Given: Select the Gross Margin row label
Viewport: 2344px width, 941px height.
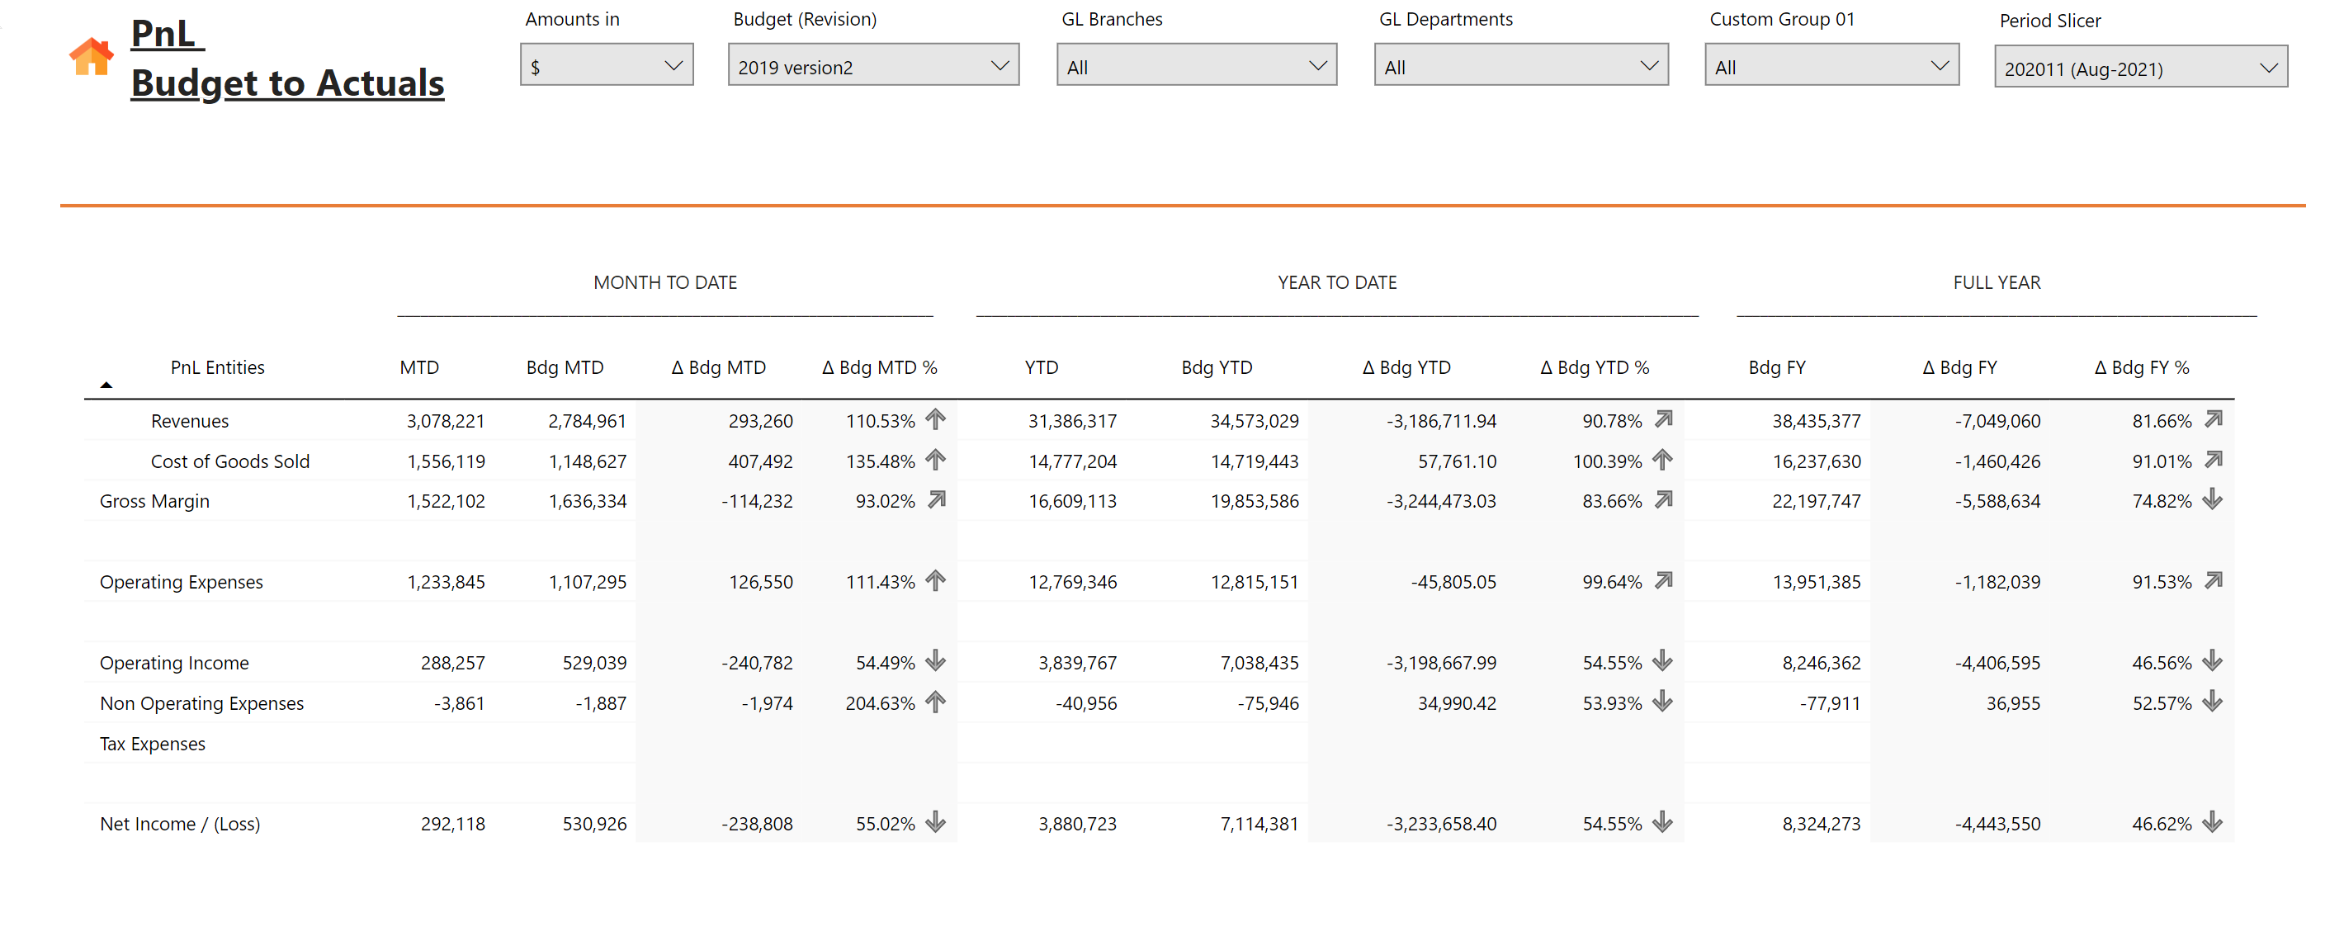Looking at the screenshot, I should coord(154,501).
